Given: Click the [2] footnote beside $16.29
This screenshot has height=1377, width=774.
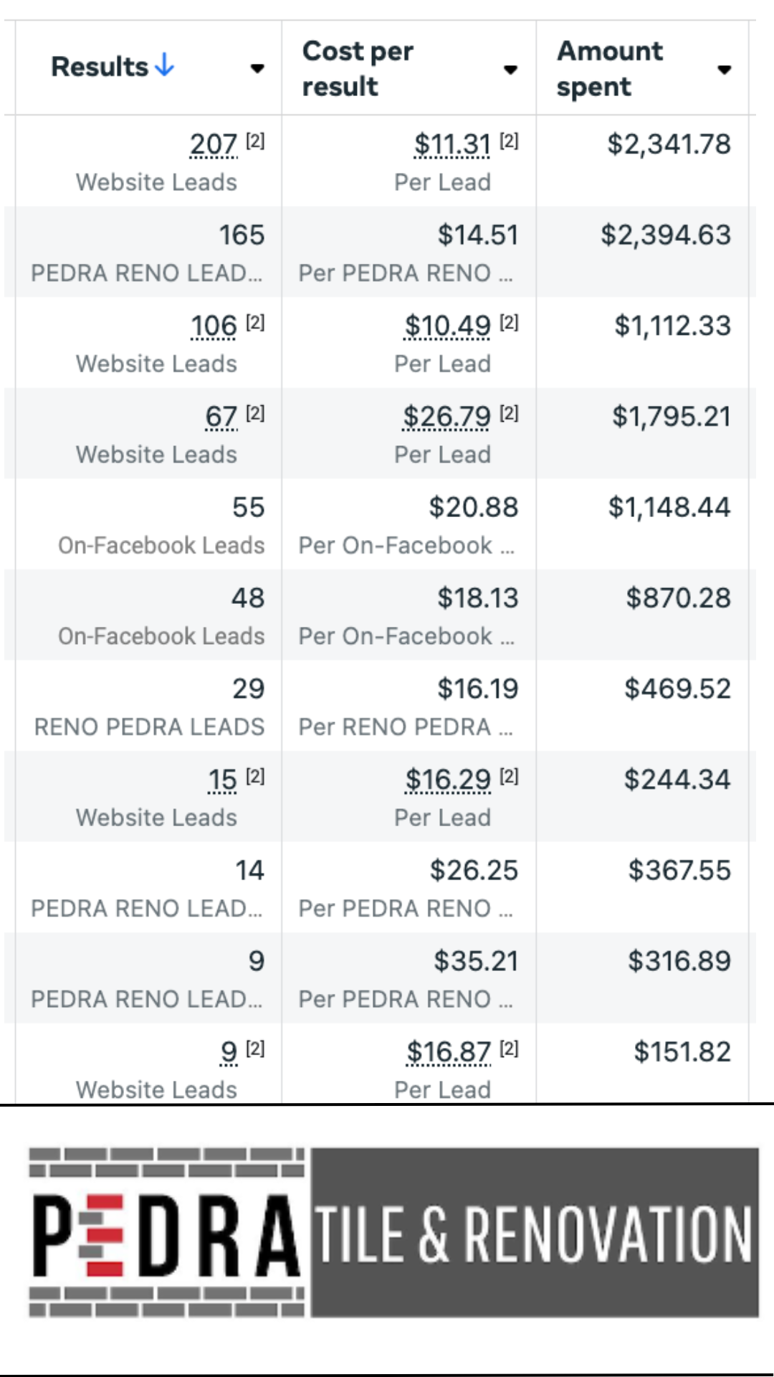Looking at the screenshot, I should click(509, 776).
